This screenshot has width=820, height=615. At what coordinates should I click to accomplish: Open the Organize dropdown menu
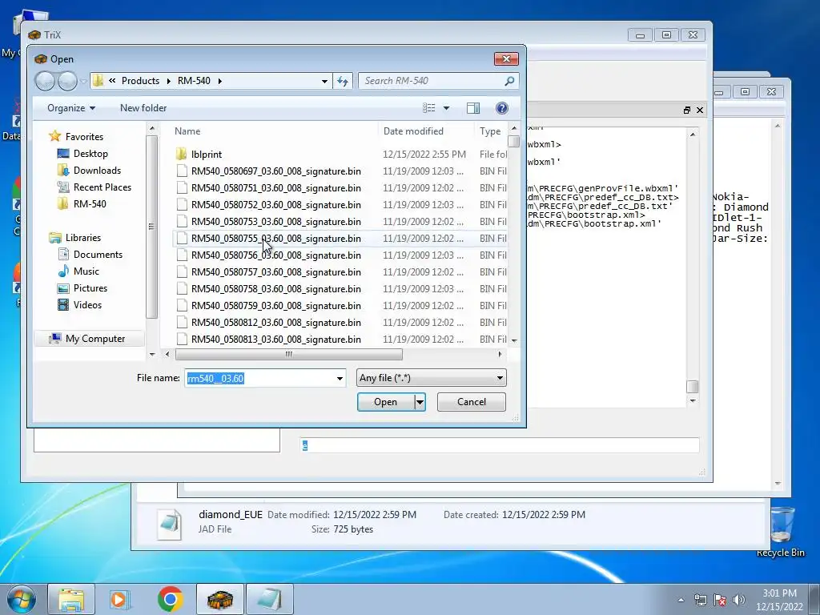pyautogui.click(x=71, y=108)
